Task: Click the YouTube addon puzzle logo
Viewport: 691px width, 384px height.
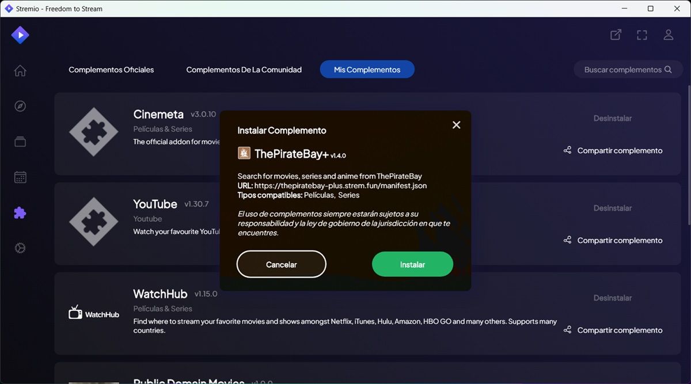Action: point(94,222)
